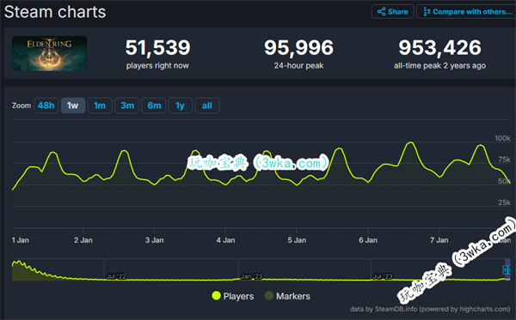The width and height of the screenshot is (516, 320).
Task: Set chart zoom to 6m
Action: (154, 106)
